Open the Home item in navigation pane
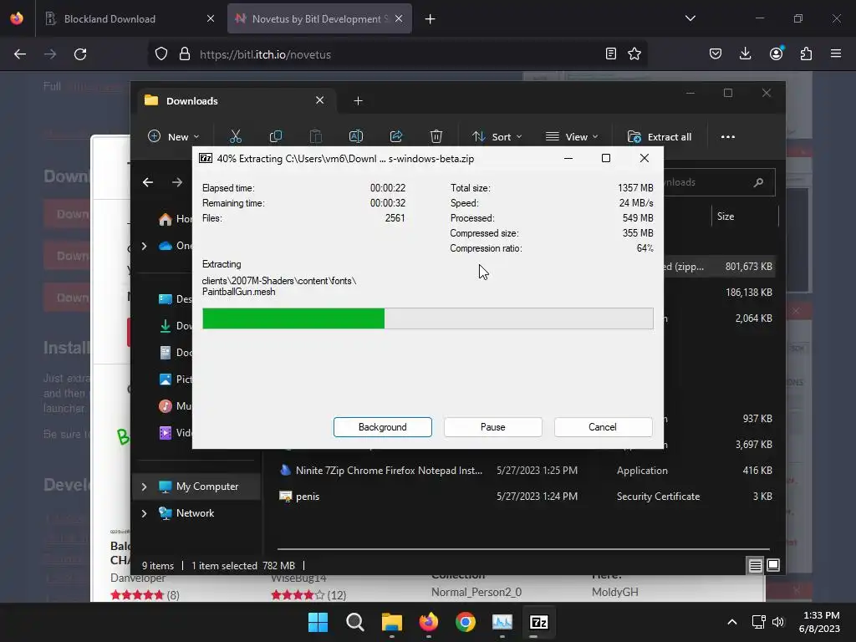The image size is (856, 642). pos(176,219)
